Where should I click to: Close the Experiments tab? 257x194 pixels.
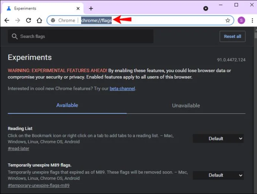pos(78,9)
